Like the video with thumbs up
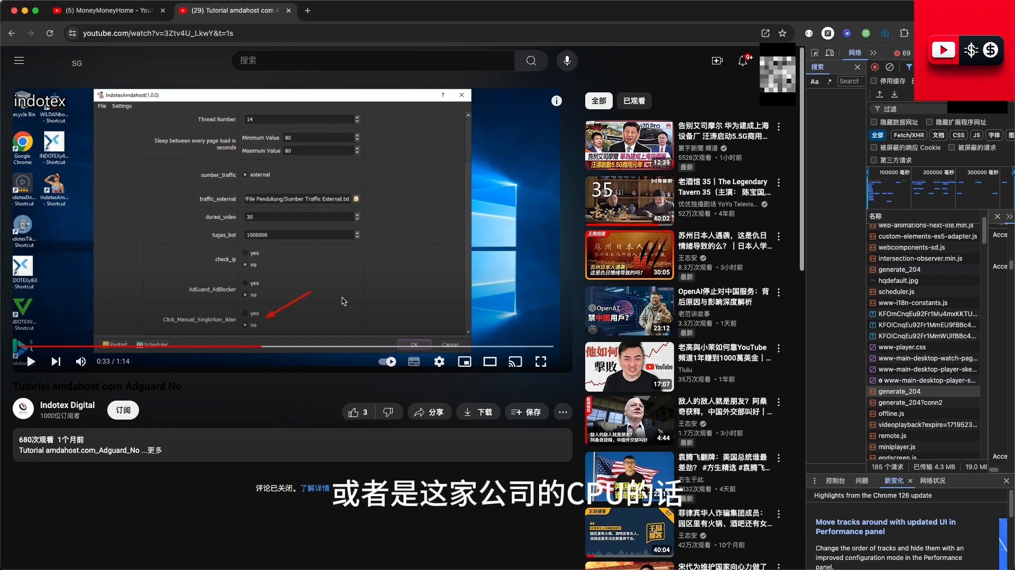This screenshot has height=570, width=1015. [358, 412]
